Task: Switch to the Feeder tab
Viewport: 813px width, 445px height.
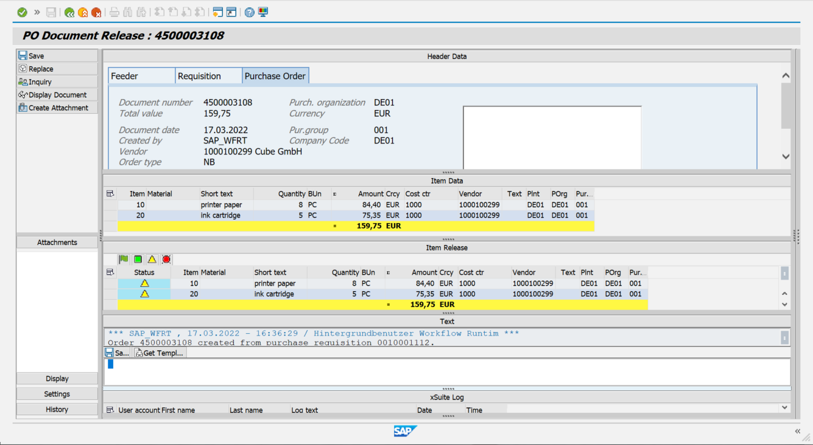Action: 141,75
